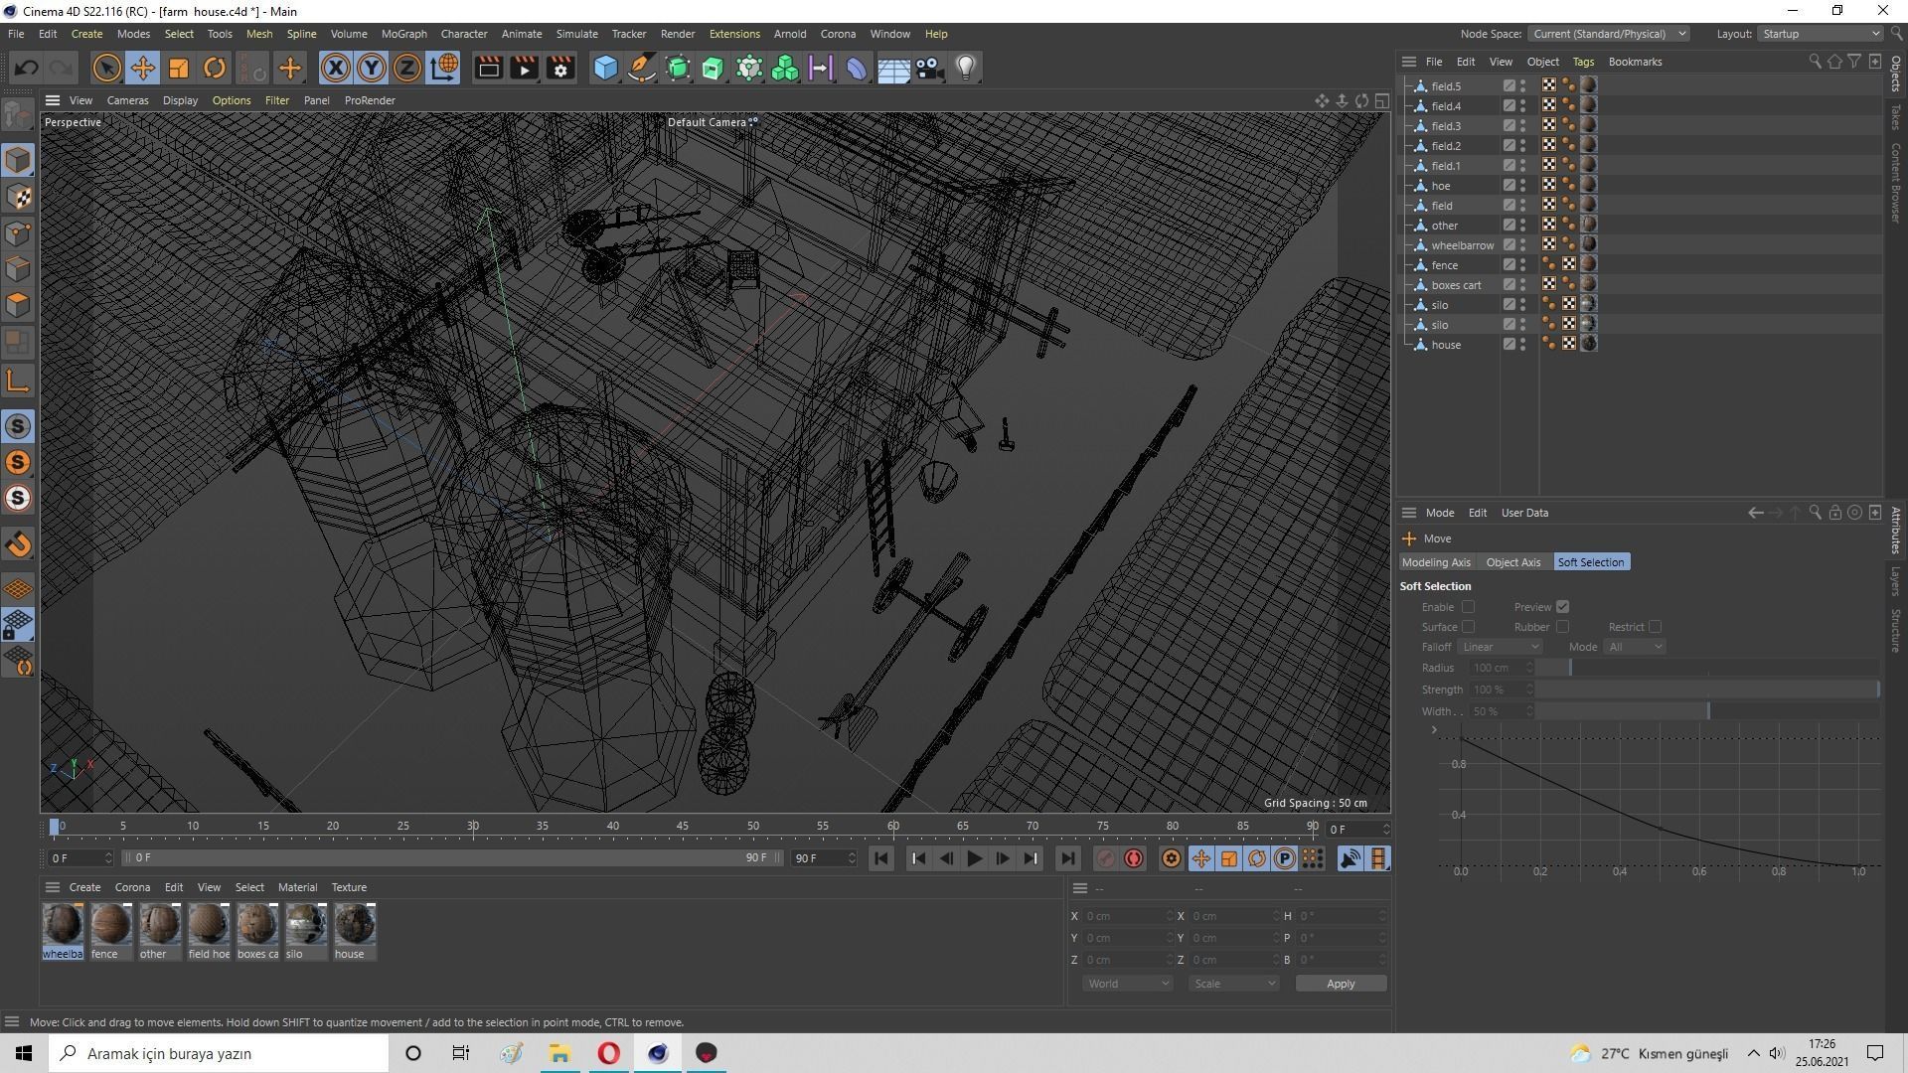Select the fence material thumbnail

click(110, 925)
